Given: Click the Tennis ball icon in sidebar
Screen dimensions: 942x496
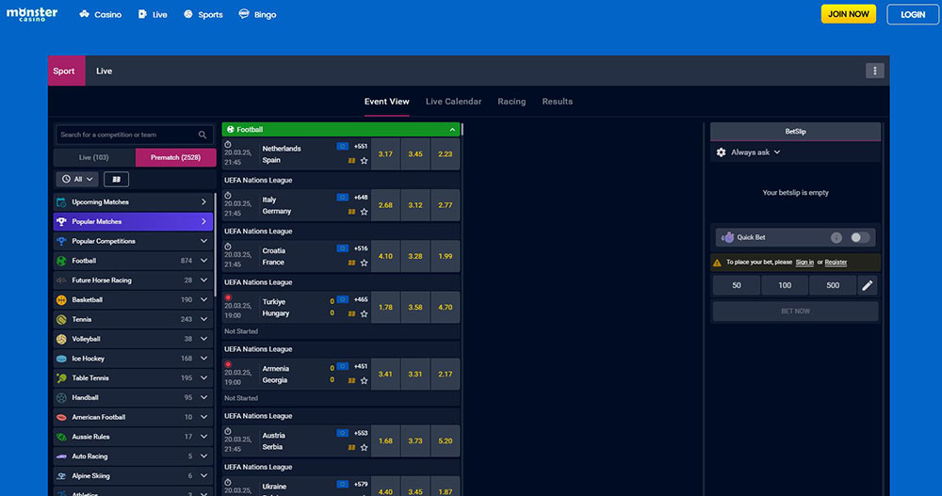Looking at the screenshot, I should pos(61,319).
